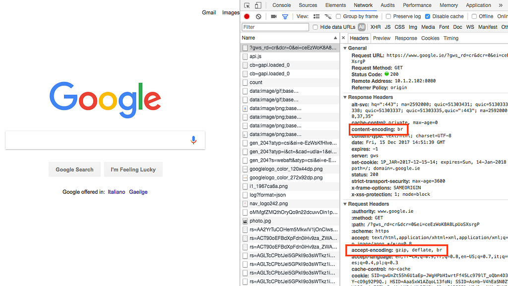Focus the network Filter text field
Viewport: 508px width, 286px height.
click(275, 27)
